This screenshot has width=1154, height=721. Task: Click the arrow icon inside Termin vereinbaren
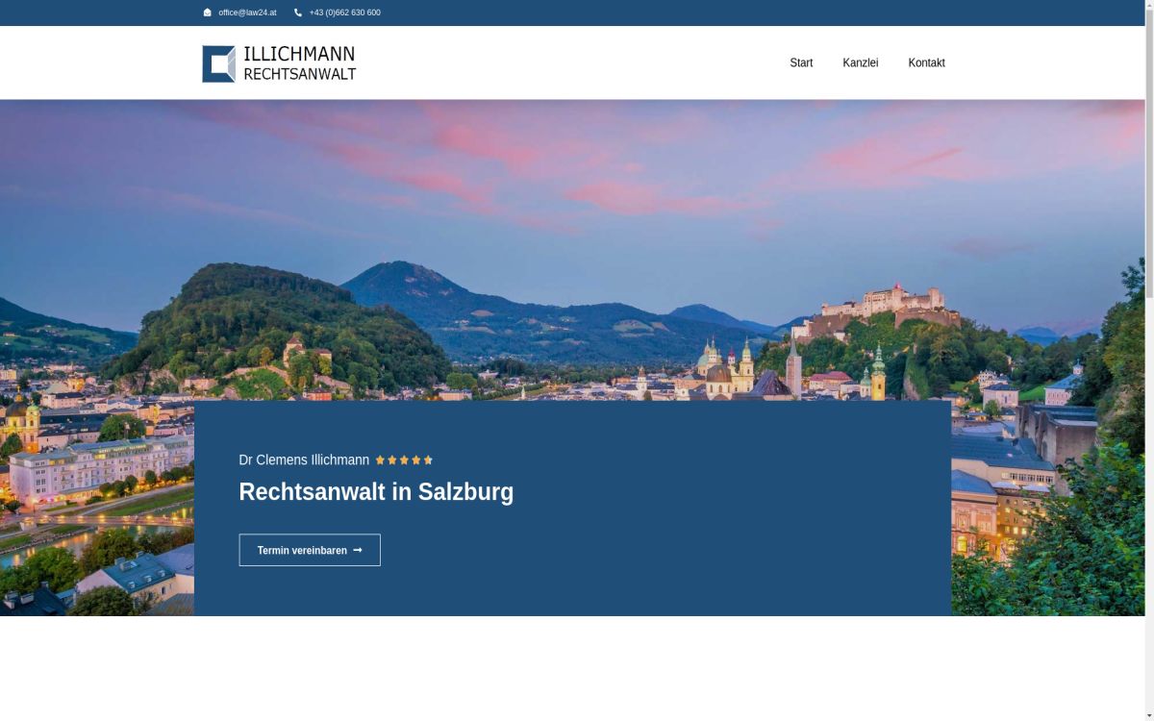358,550
